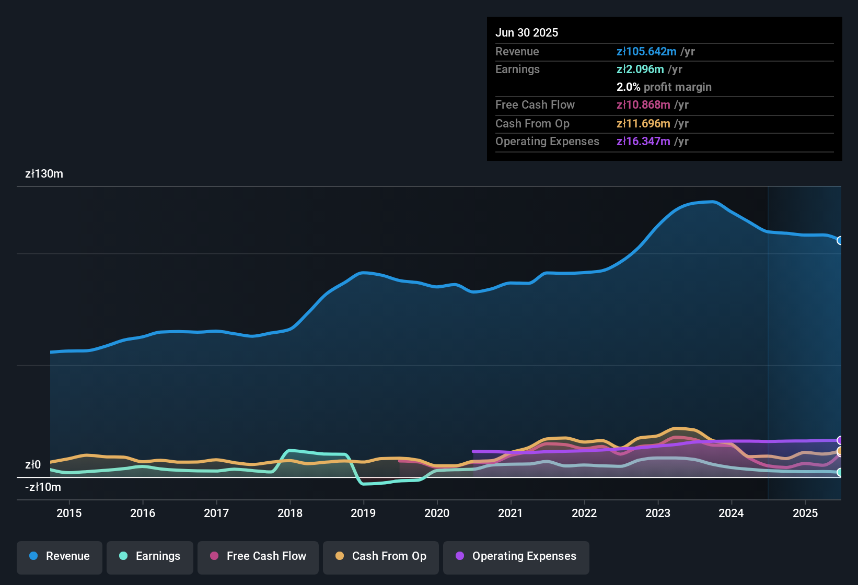
Task: Click the teal Earnings endpoint marker
Action: click(840, 472)
